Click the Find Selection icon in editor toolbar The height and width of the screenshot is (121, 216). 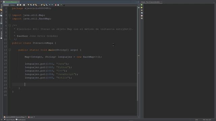[28, 5]
